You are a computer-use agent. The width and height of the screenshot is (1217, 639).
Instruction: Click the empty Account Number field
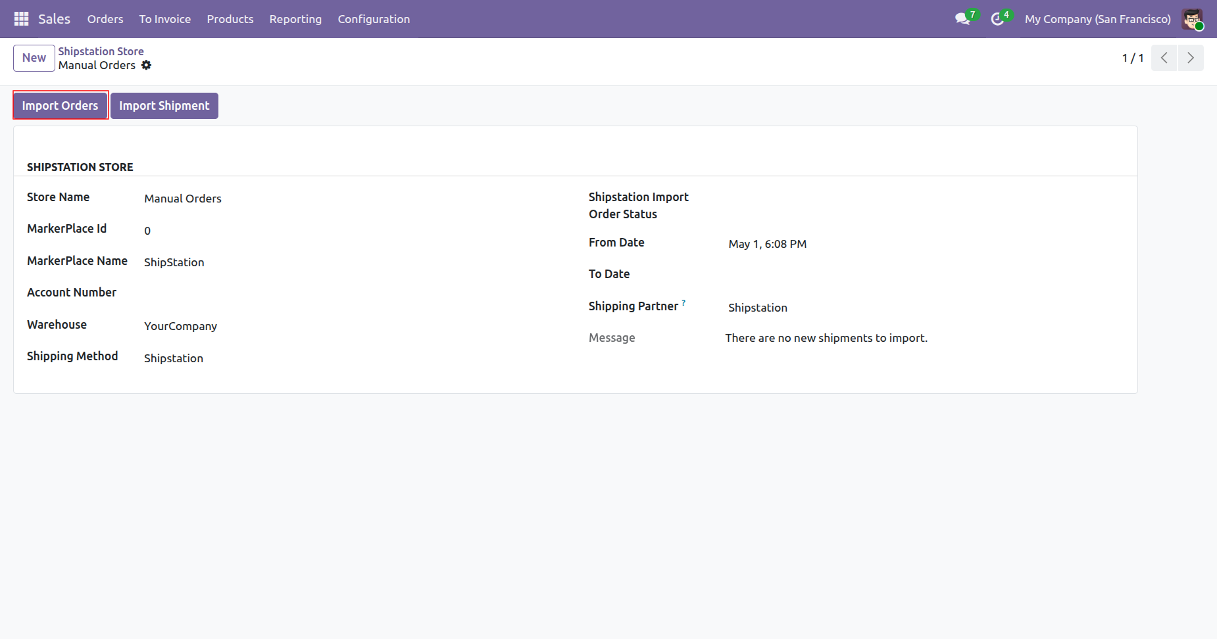tap(353, 294)
